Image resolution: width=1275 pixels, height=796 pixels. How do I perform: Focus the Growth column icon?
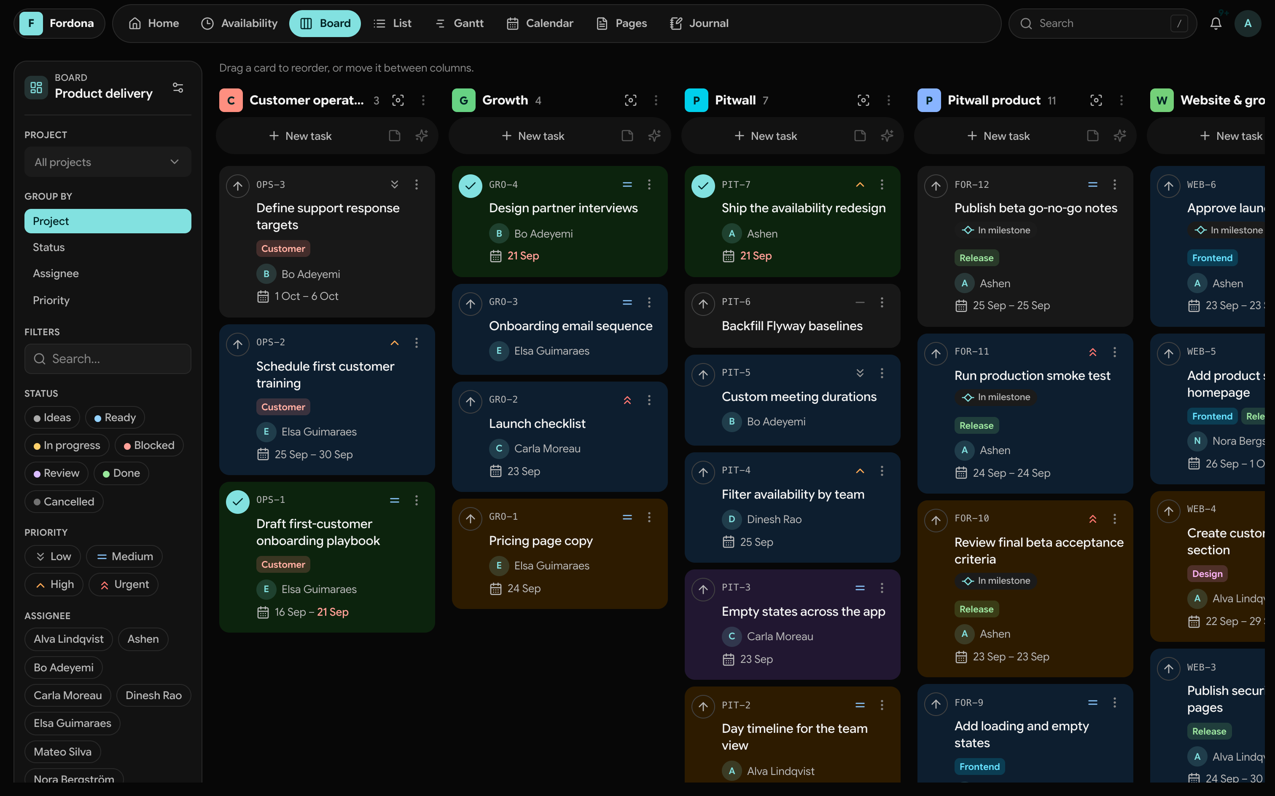tap(631, 100)
